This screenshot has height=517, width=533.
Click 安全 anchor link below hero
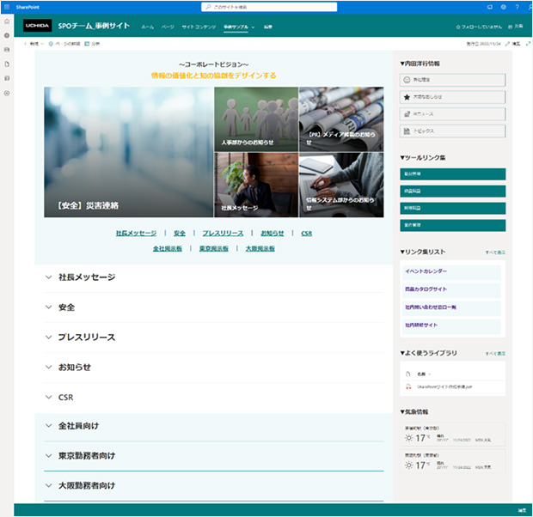pos(180,233)
